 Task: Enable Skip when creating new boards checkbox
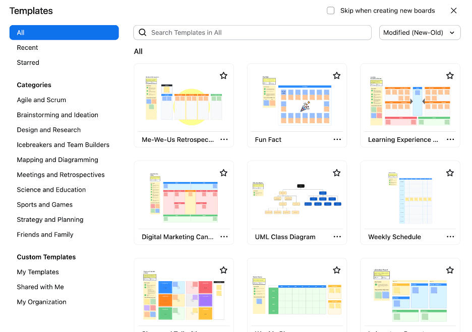tap(331, 11)
